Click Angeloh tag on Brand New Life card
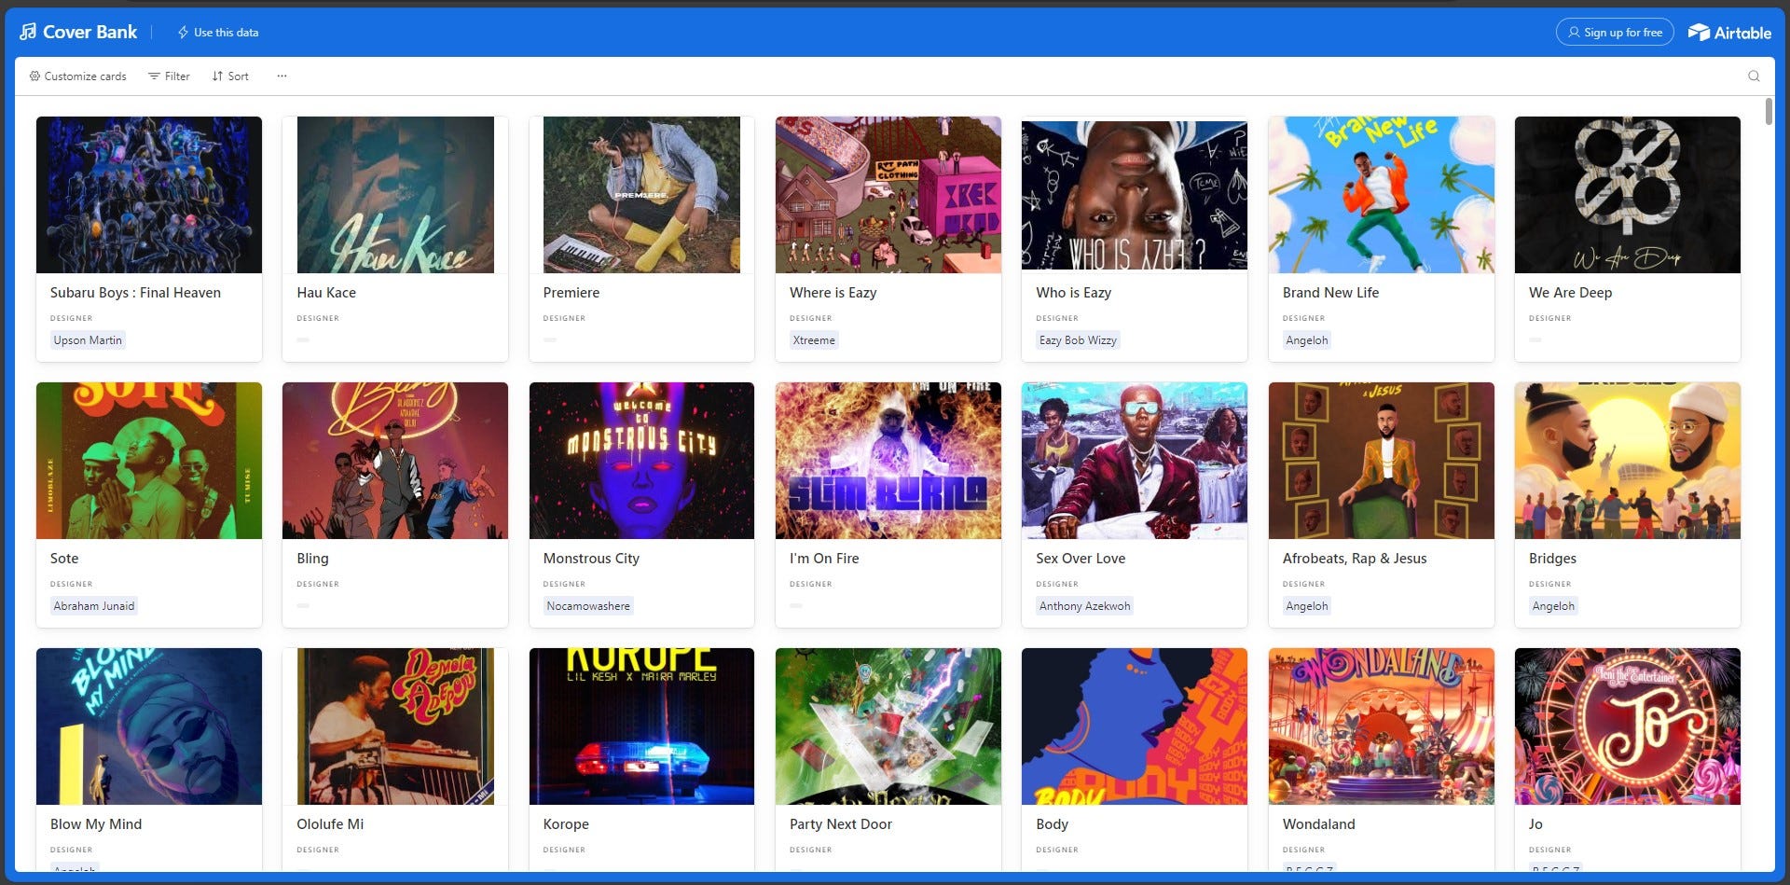 [x=1306, y=340]
